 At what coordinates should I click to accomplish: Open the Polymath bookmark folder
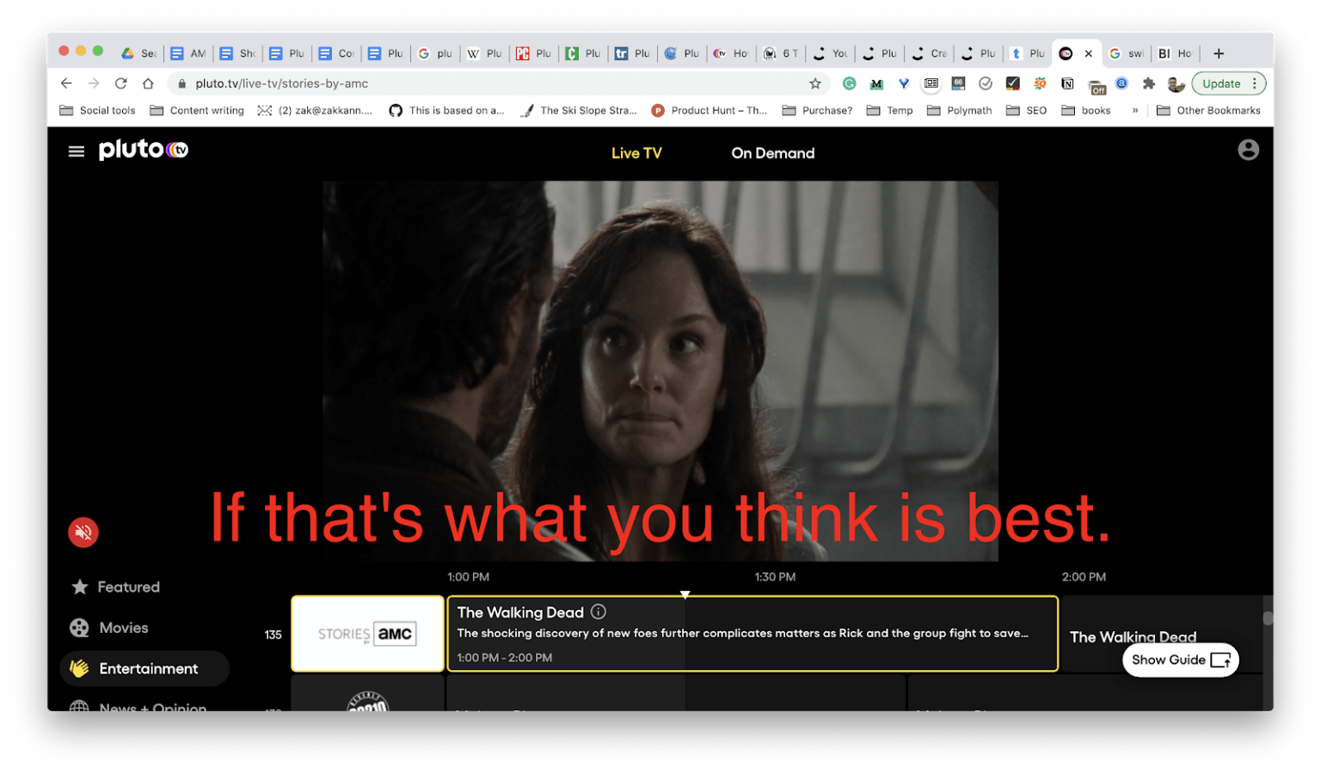[x=959, y=110]
